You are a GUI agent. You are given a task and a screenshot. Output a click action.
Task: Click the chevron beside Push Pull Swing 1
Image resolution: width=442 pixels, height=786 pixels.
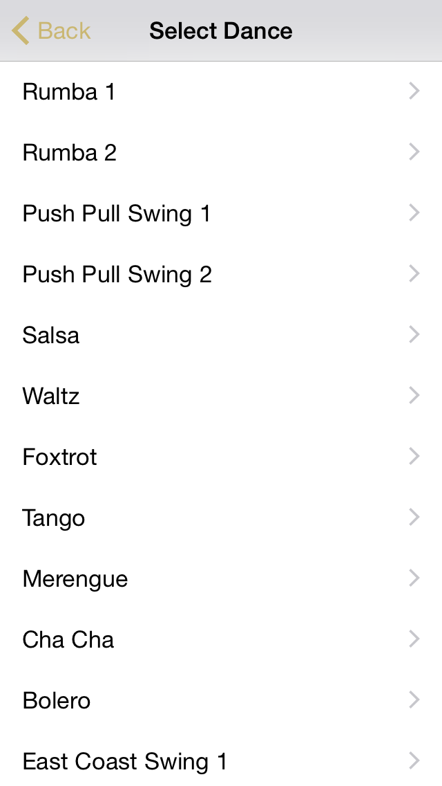pyautogui.click(x=414, y=212)
